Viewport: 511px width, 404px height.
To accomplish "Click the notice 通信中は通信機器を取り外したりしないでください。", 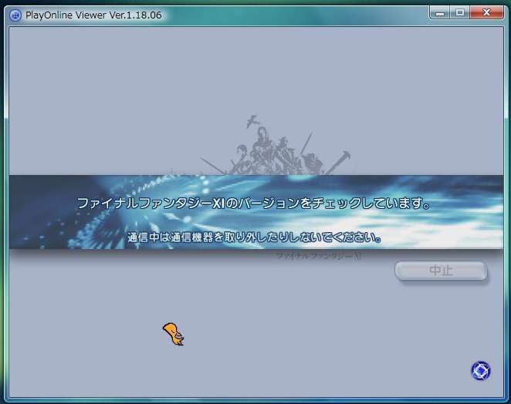I will point(254,237).
